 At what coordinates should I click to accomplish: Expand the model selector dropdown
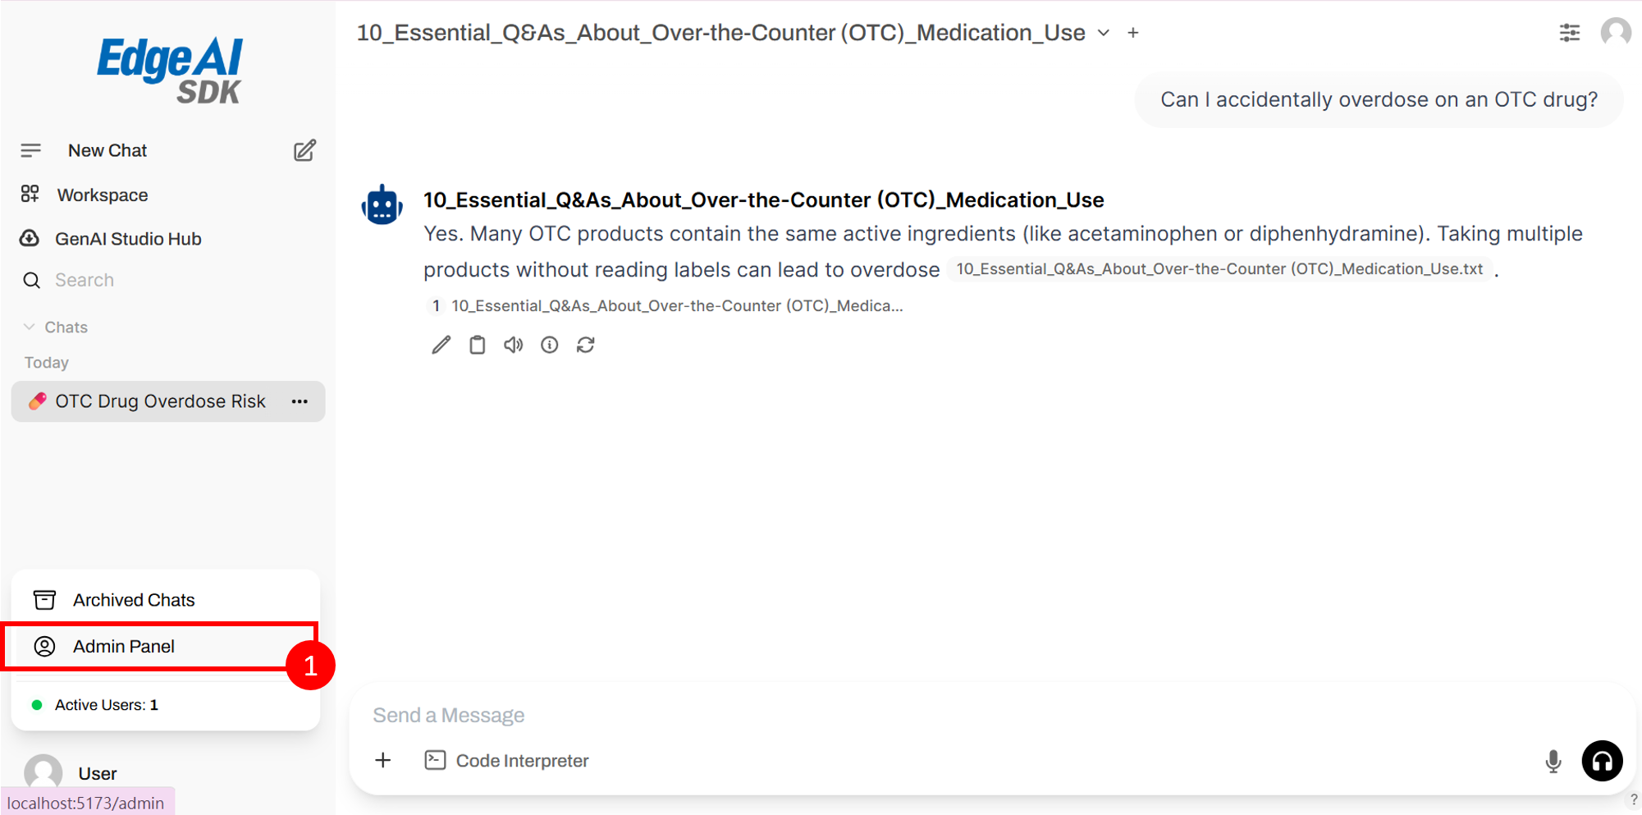tap(1104, 33)
